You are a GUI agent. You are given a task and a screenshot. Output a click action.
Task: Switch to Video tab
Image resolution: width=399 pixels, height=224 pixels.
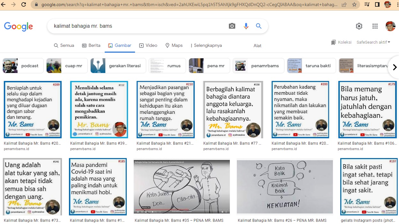tap(148, 45)
